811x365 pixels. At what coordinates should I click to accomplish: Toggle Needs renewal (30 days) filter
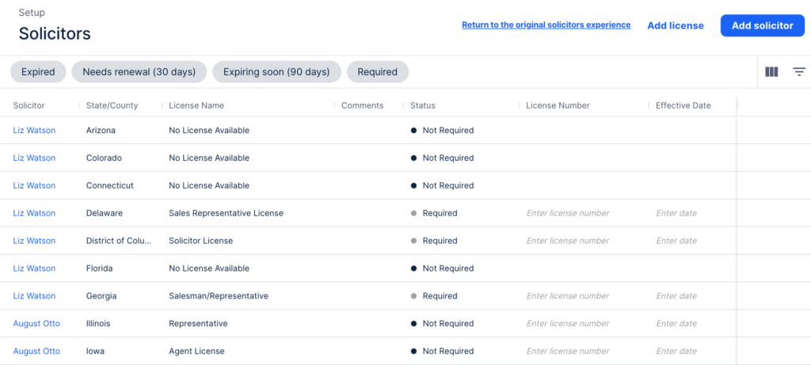[x=139, y=72]
